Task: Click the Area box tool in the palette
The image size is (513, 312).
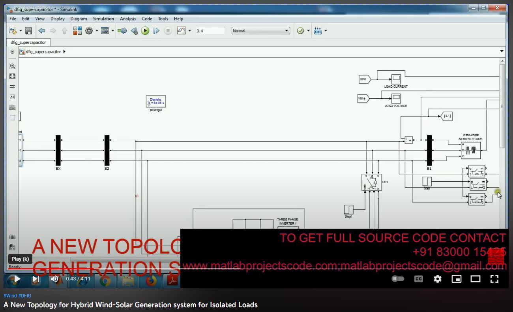Action: (x=13, y=117)
